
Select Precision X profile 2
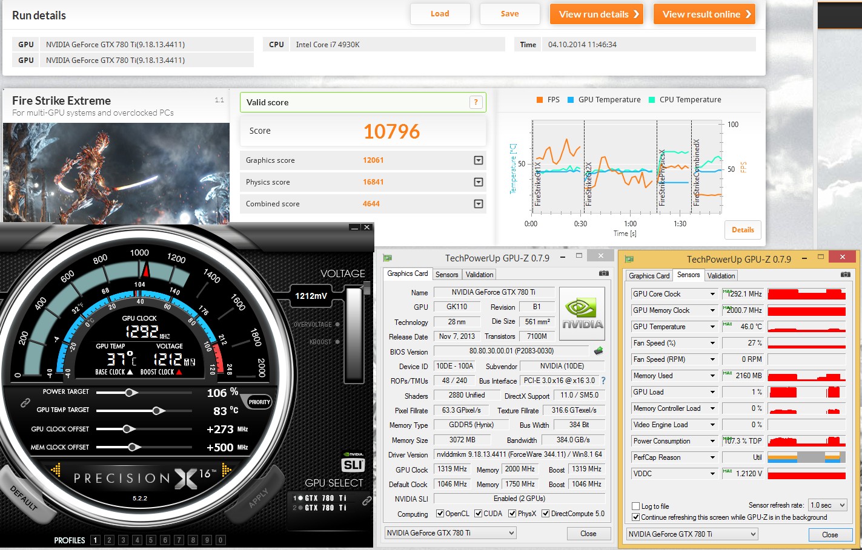[x=109, y=540]
